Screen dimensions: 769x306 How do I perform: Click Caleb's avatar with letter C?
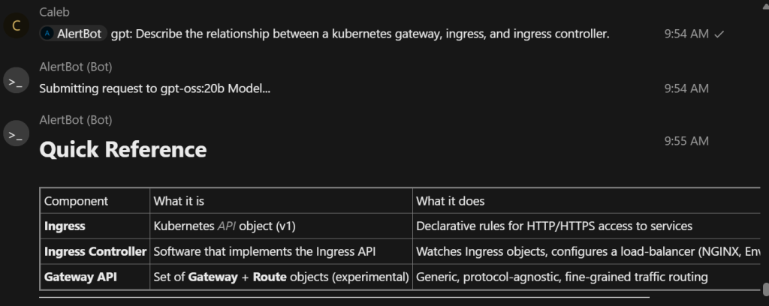click(17, 28)
